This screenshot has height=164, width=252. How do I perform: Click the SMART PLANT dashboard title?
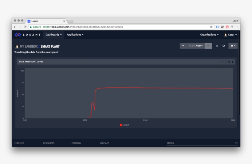coord(50,47)
